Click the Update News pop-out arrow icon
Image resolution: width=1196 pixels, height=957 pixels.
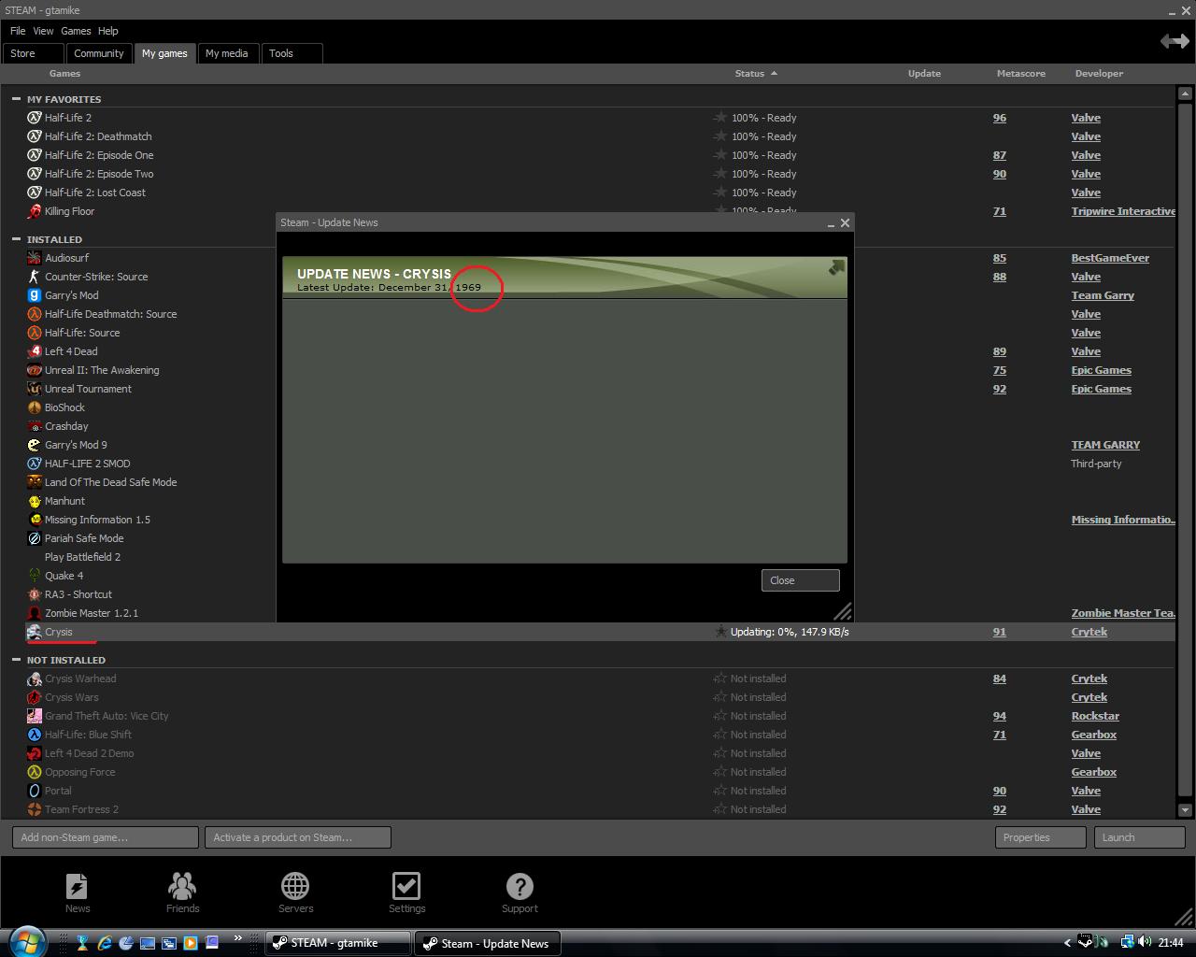point(836,267)
